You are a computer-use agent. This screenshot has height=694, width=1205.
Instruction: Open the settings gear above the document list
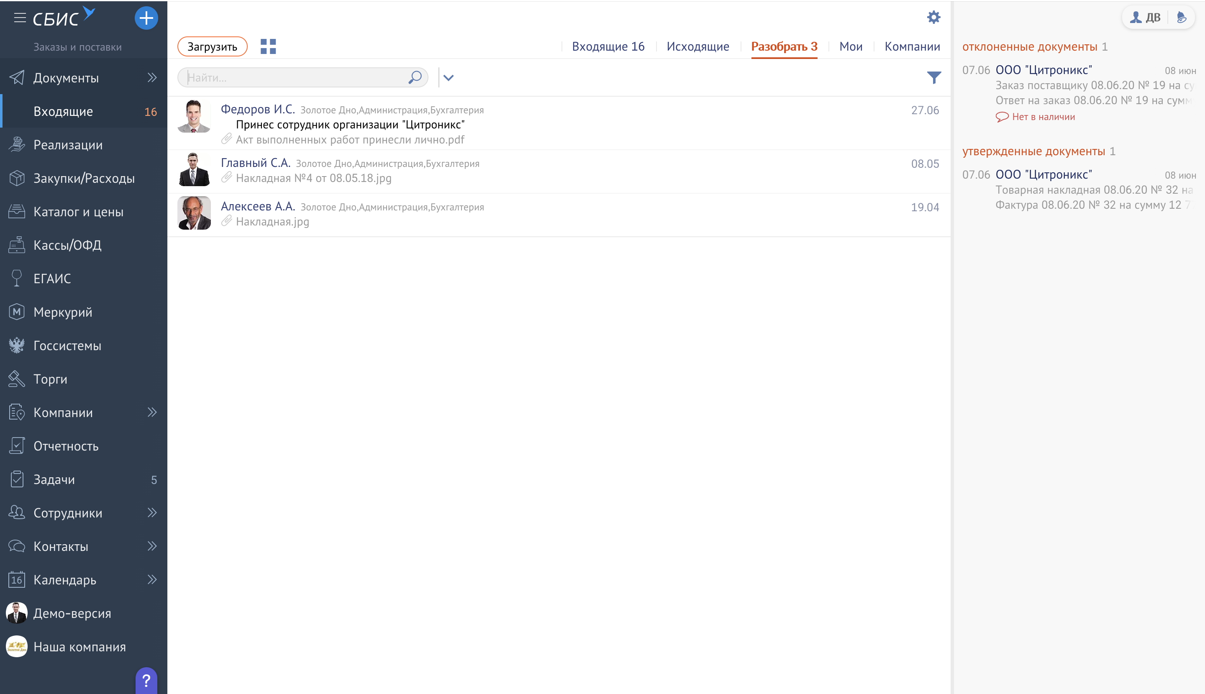[x=934, y=17]
